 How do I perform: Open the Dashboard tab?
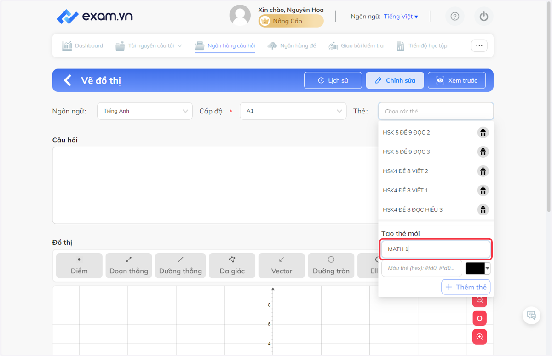(x=83, y=46)
